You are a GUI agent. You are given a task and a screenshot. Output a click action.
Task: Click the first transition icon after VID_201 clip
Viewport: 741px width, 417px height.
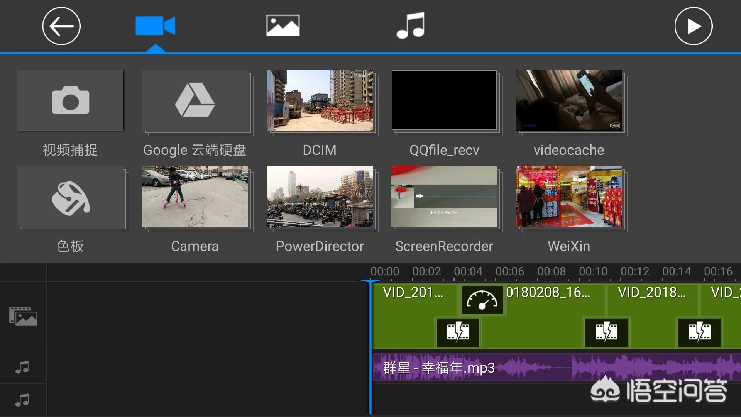click(x=458, y=332)
